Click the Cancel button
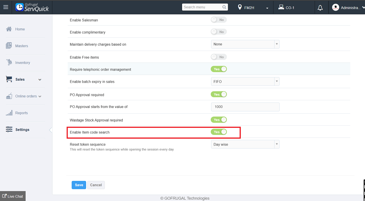This screenshot has width=365, height=201. point(96,185)
